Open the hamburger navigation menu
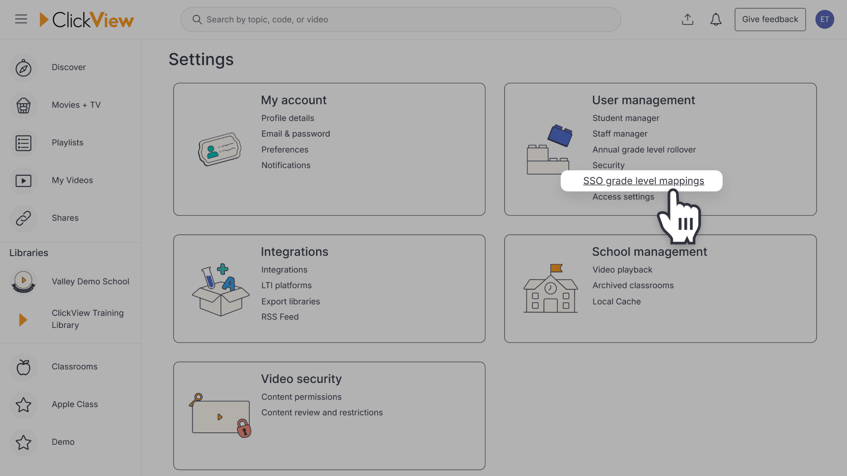Viewport: 847px width, 476px height. [21, 19]
